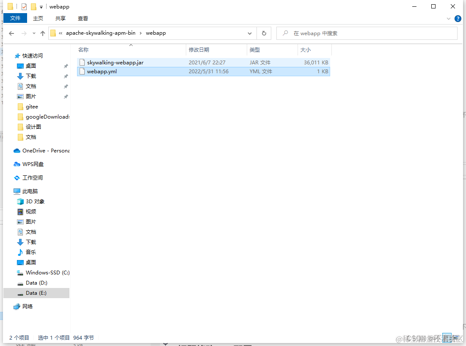Click the 快速访问 star icon
The width and height of the screenshot is (466, 346).
[17, 55]
